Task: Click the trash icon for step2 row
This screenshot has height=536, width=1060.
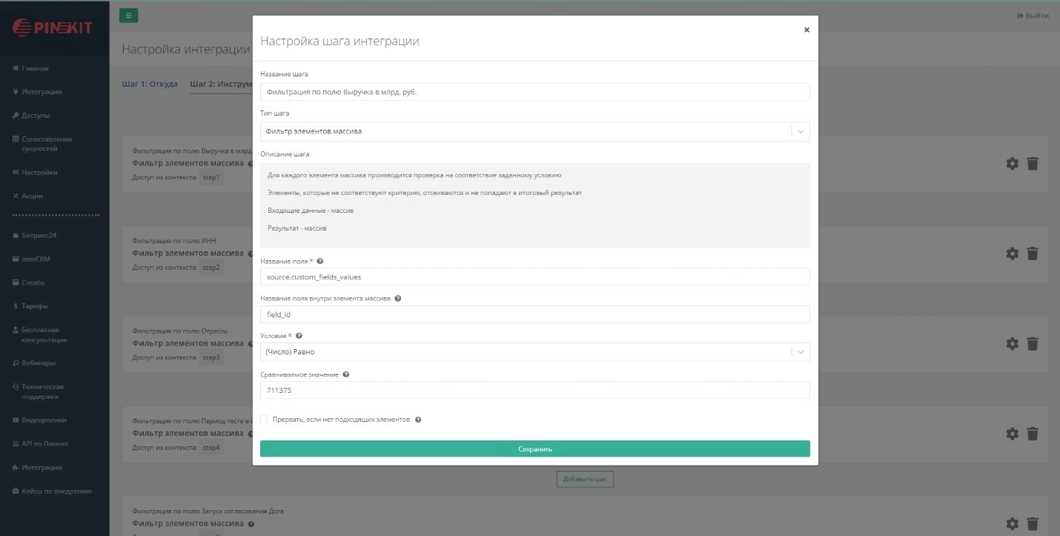Action: [x=1033, y=254]
